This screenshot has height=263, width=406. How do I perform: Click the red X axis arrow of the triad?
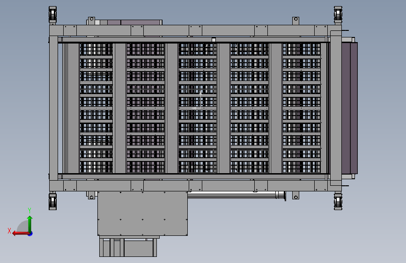point(21,234)
